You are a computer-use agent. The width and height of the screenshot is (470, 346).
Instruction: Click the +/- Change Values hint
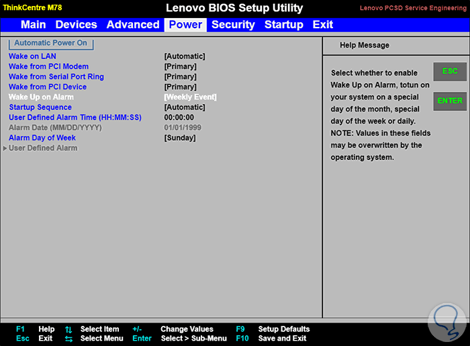click(173, 329)
